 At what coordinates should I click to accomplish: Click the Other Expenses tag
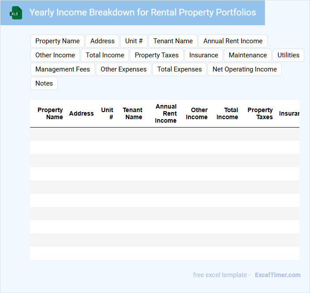click(x=124, y=69)
